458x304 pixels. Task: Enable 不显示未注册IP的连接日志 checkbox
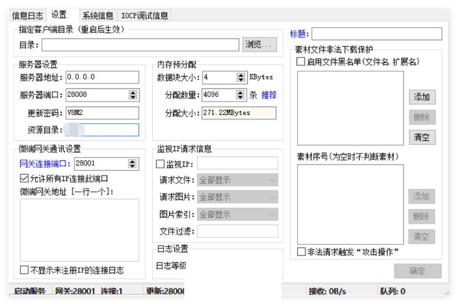click(x=24, y=270)
